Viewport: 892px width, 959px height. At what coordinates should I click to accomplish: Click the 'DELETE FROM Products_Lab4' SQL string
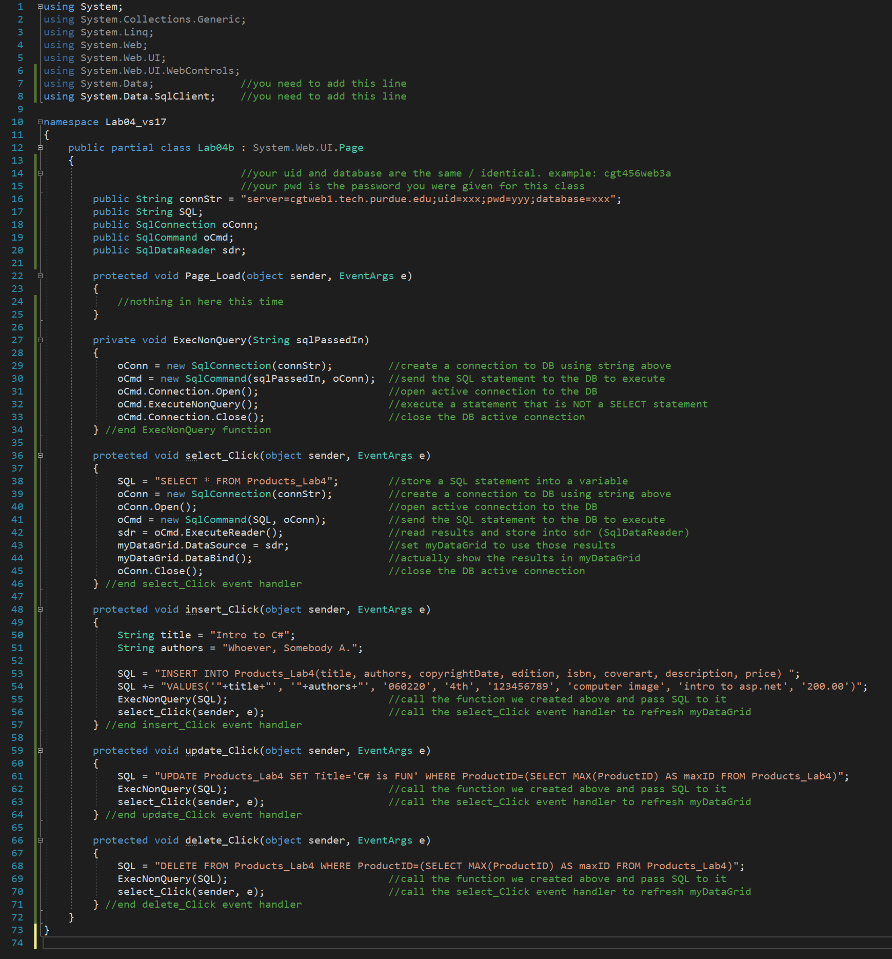coord(447,866)
